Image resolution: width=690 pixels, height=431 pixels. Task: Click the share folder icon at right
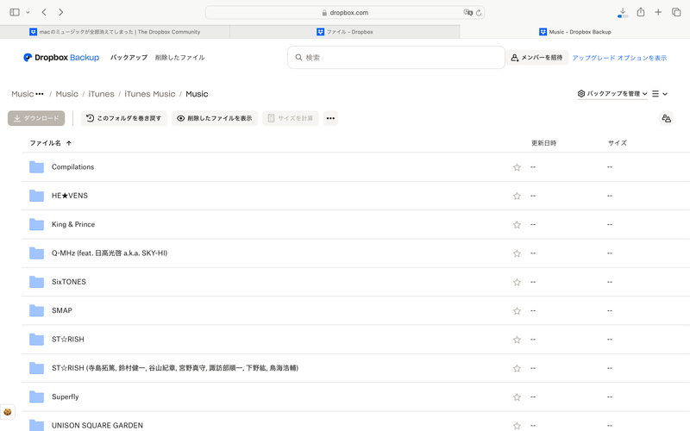coord(665,118)
